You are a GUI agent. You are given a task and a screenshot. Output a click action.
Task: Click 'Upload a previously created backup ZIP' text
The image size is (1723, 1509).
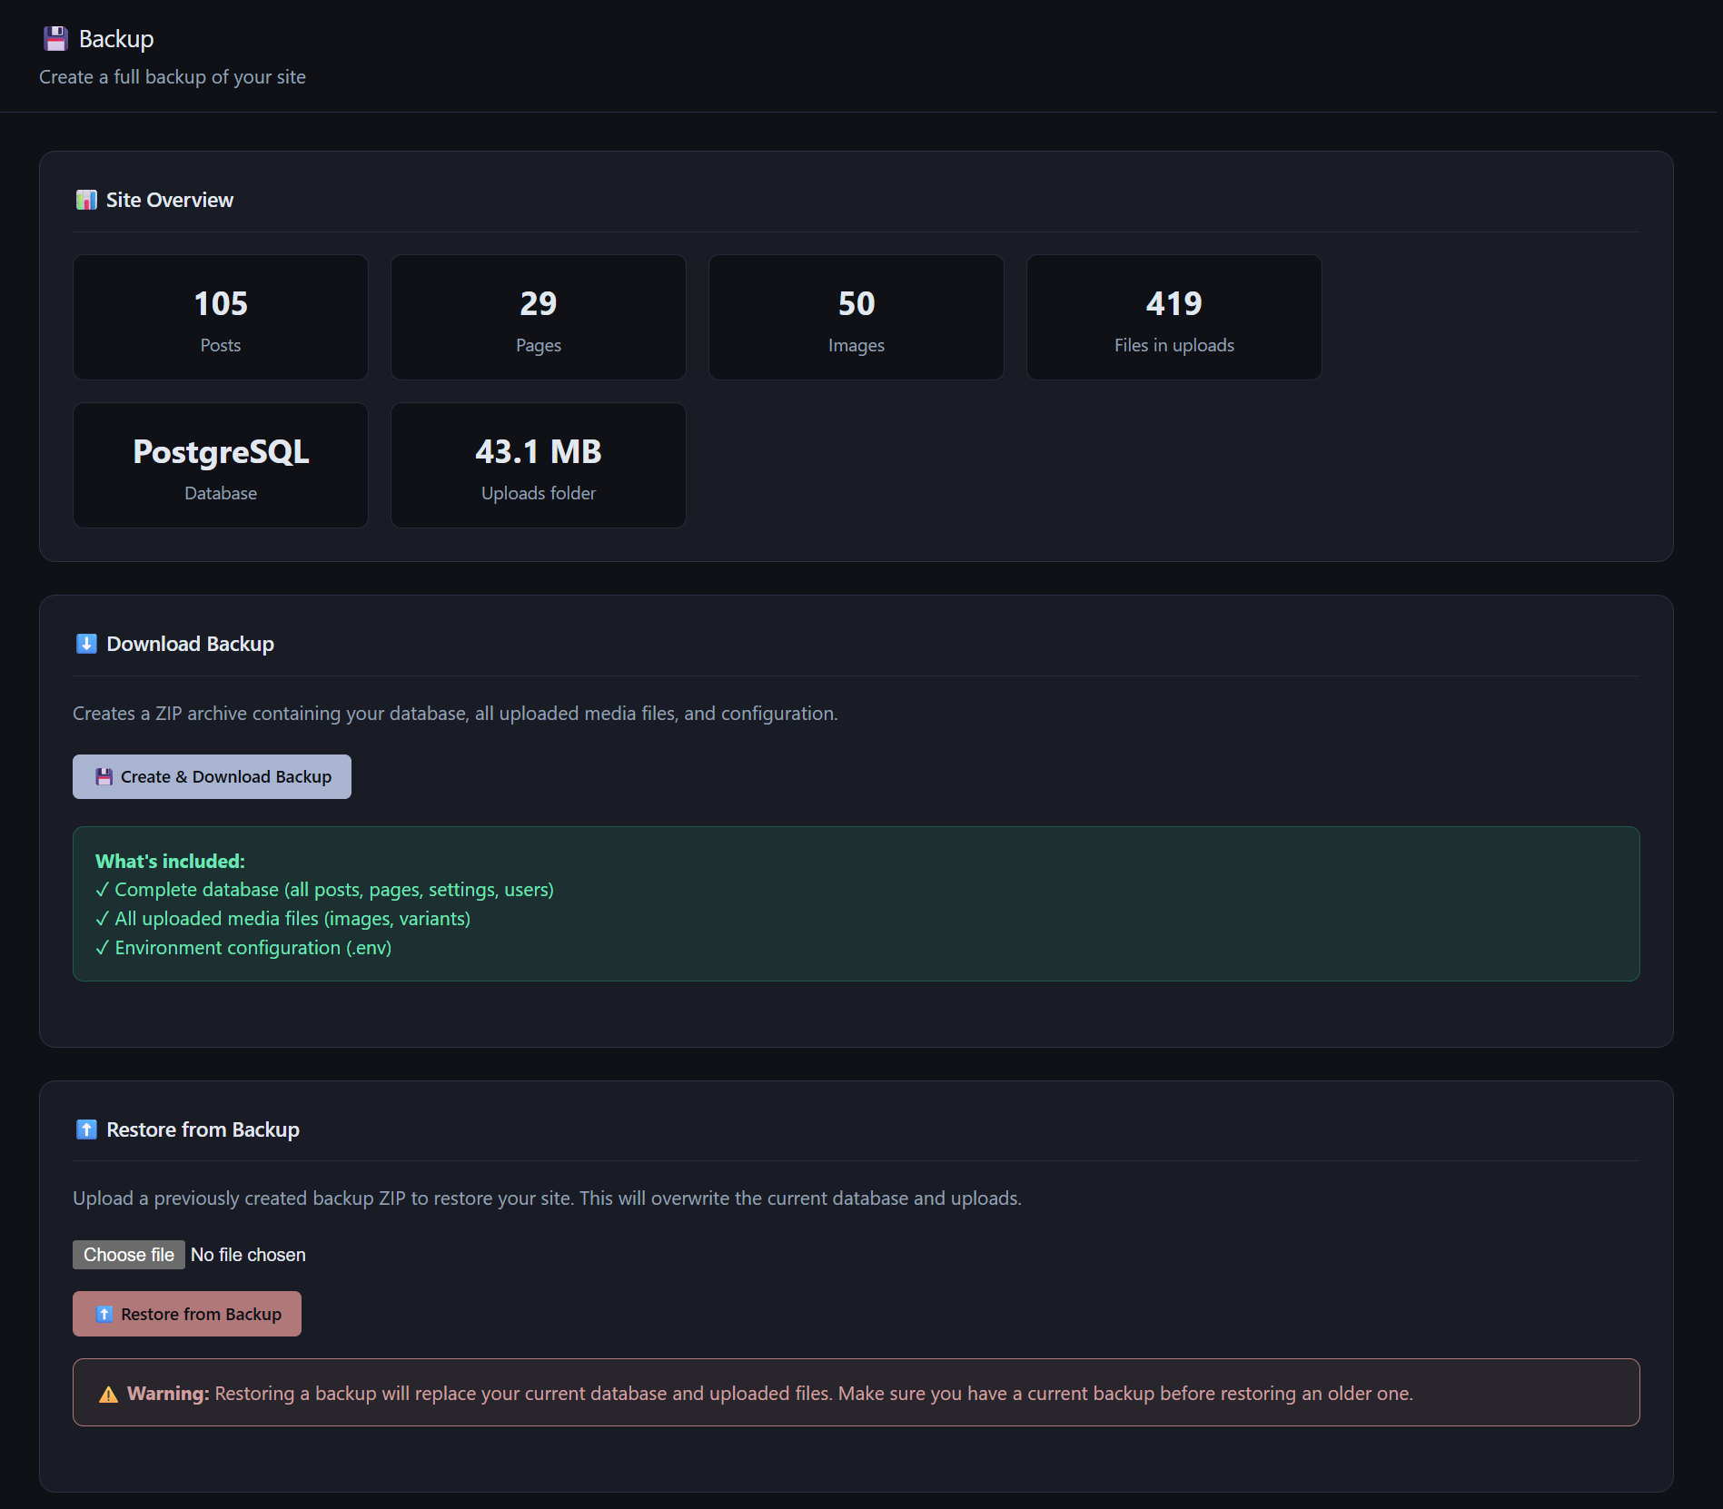click(x=547, y=1198)
